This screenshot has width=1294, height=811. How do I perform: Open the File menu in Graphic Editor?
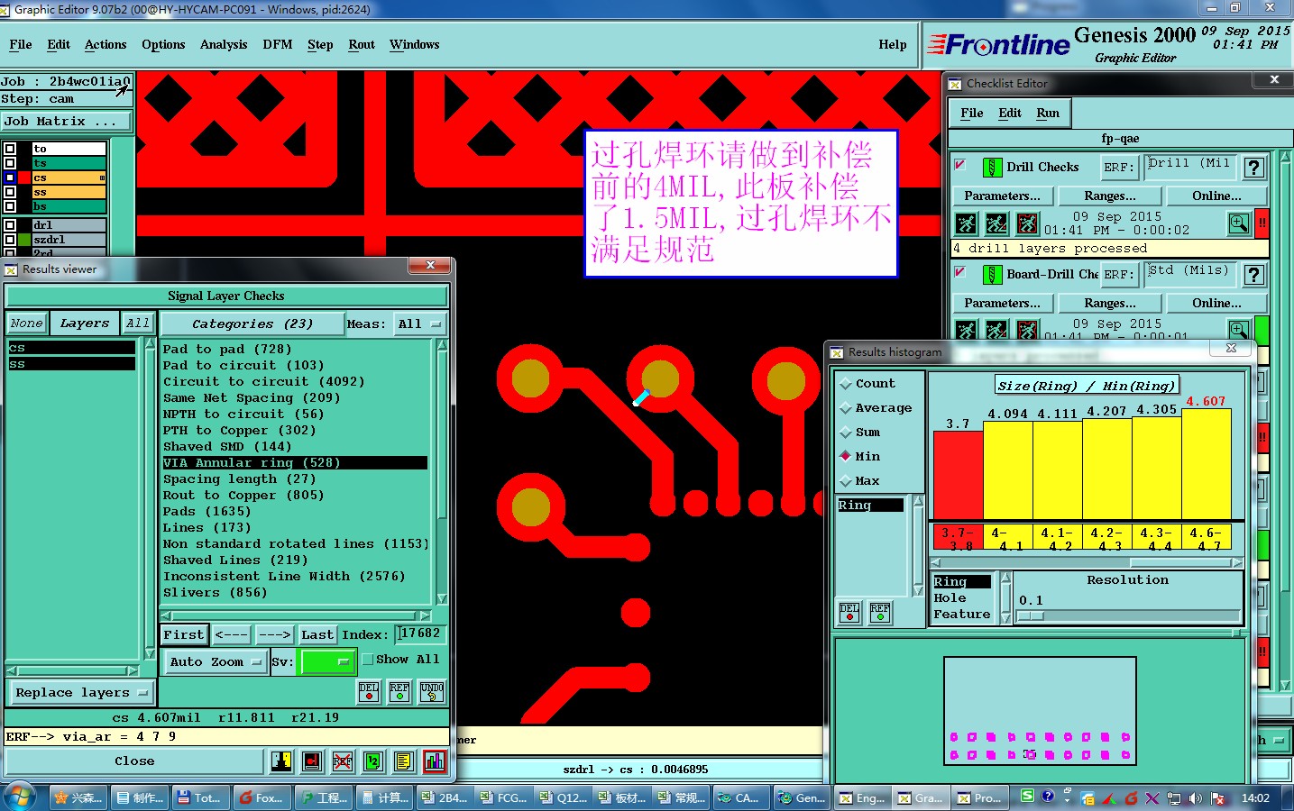(20, 44)
